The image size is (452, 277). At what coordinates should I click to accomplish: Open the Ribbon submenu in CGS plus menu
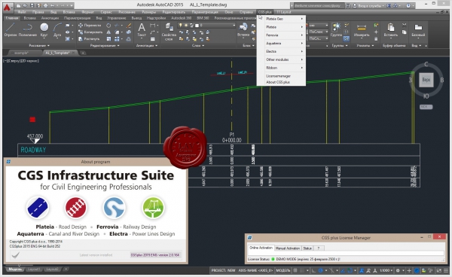(x=281, y=68)
